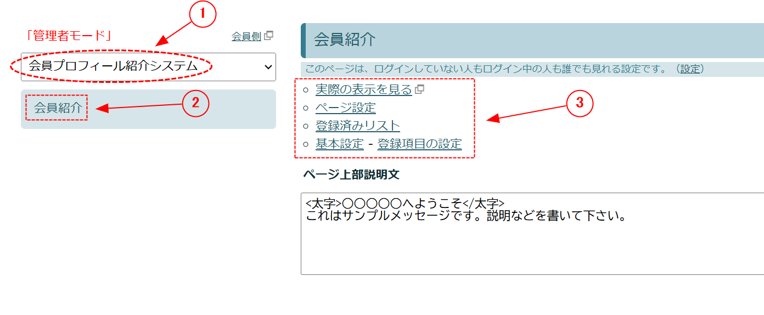Screen dimensions: 764x315
Task: Open the 会員プロフィール紹介システム dropdown
Action: coord(148,67)
